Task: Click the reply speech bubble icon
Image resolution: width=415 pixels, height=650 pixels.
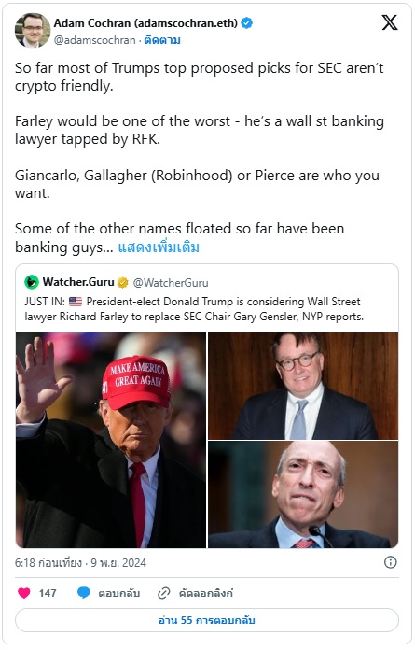Action: [x=84, y=593]
